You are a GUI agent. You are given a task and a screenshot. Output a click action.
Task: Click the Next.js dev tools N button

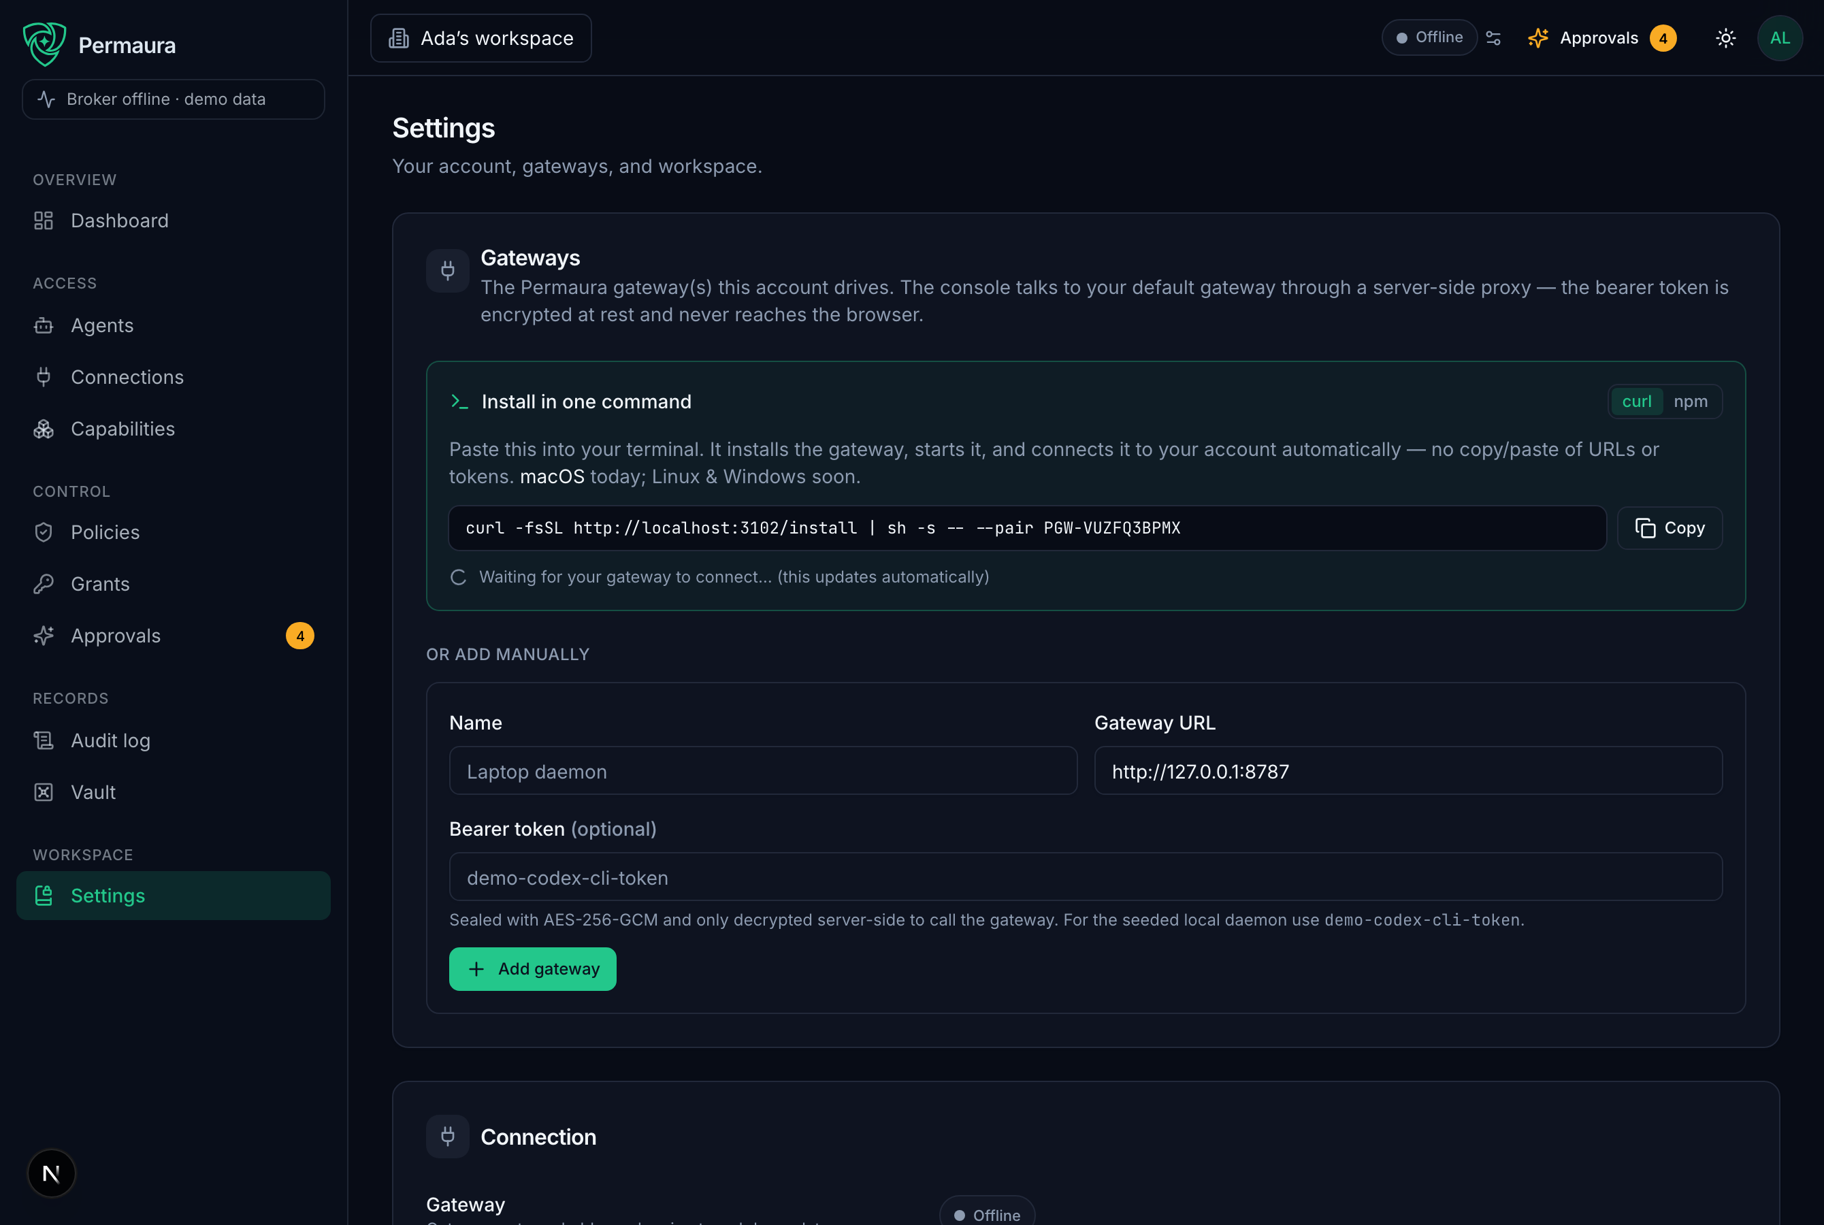tap(52, 1173)
